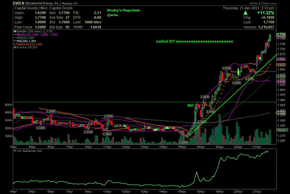This screenshot has height=194, width=290.
Task: Click the Bid price 1.7600
Action: [x=64, y=22]
